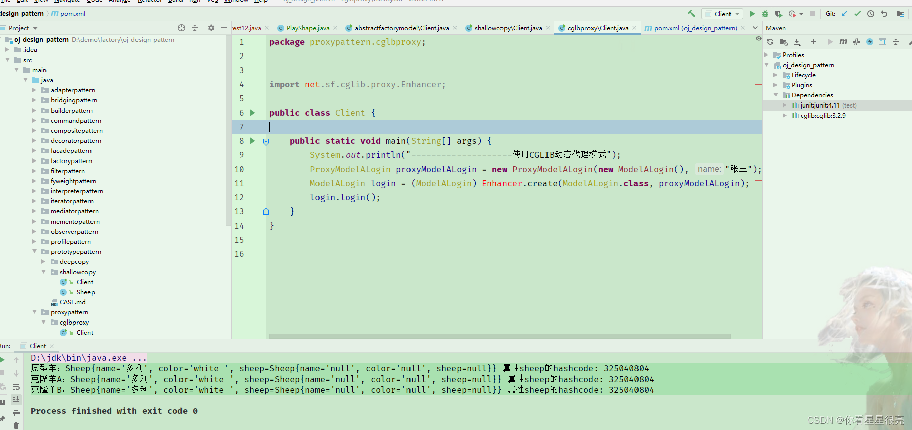Reload all Maven projects
Image resolution: width=912 pixels, height=430 pixels.
tap(770, 42)
